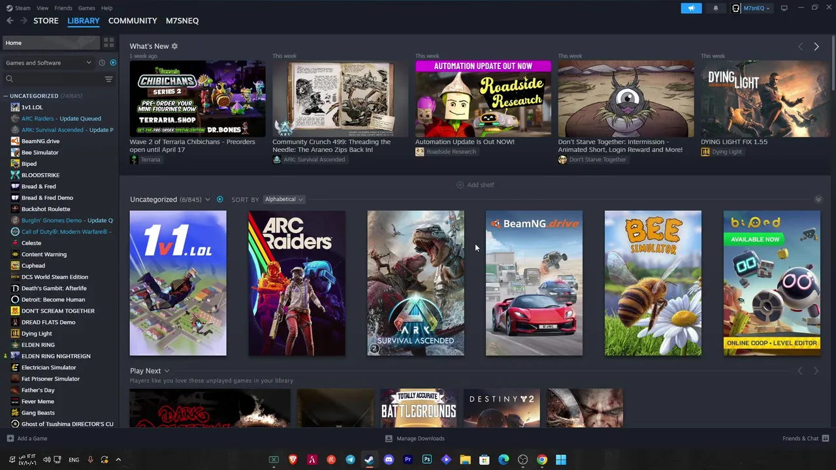Screen dimensions: 836x470
Task: Click the Add shelf button
Action: [x=475, y=185]
